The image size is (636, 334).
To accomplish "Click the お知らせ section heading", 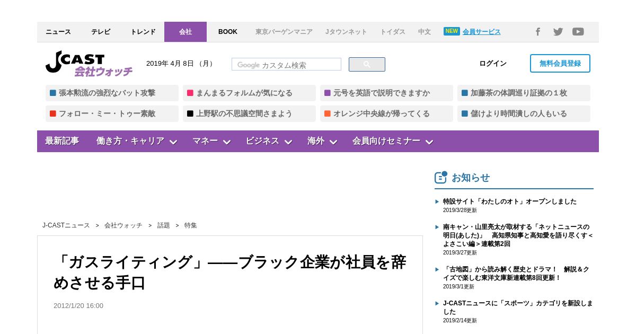I will [471, 178].
